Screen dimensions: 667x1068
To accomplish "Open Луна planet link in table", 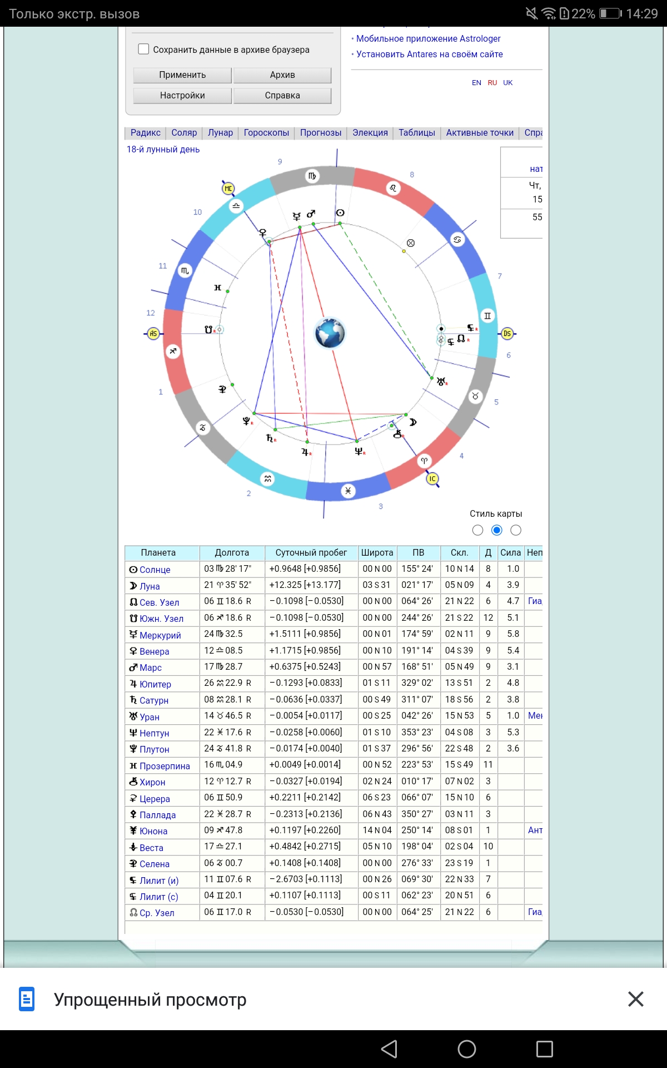I will [x=150, y=586].
